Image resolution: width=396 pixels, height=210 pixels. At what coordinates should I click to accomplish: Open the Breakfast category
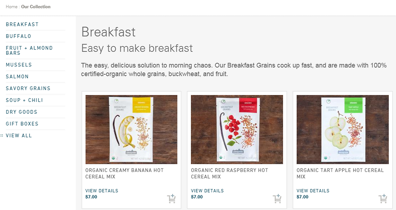point(22,24)
